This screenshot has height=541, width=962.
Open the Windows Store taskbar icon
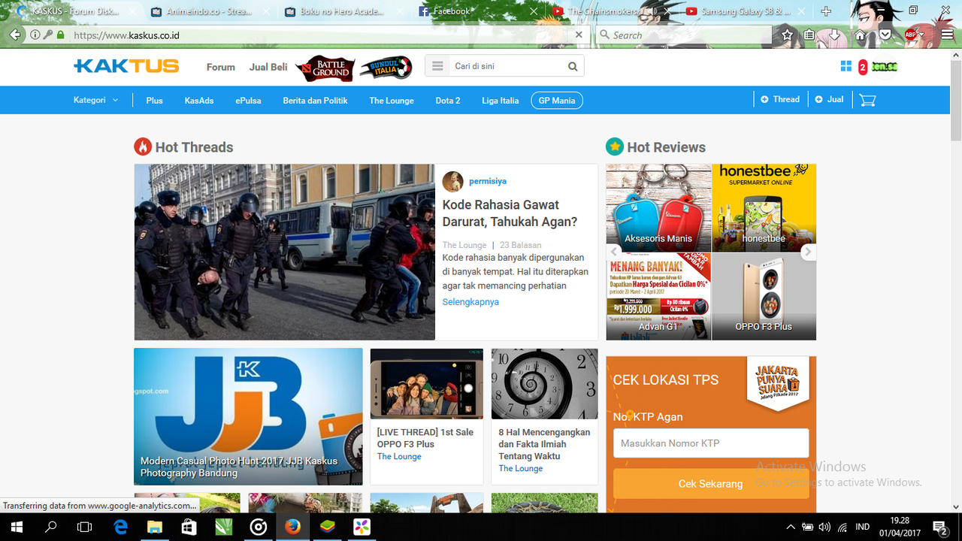(x=189, y=527)
